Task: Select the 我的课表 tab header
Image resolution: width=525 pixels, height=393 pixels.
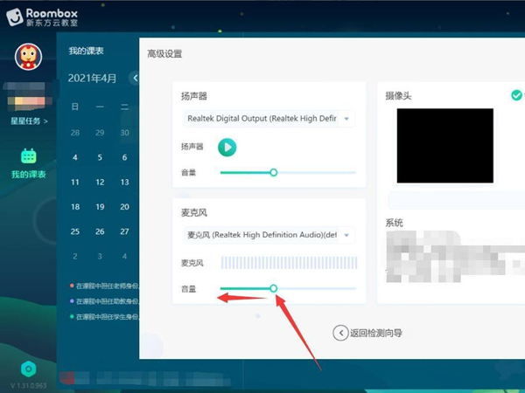Action: 85,52
